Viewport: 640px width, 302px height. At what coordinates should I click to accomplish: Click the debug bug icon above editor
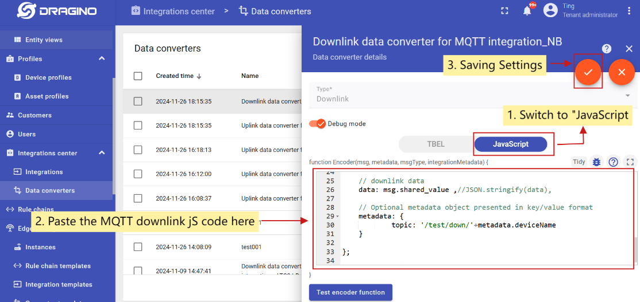596,162
